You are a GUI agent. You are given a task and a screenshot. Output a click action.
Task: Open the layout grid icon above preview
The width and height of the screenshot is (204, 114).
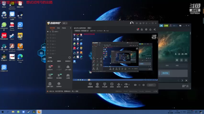pyautogui.click(x=146, y=29)
